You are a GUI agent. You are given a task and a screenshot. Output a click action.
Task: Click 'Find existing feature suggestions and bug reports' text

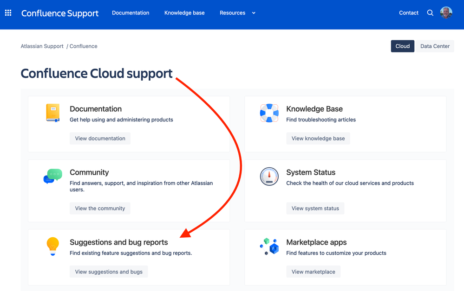pos(131,253)
